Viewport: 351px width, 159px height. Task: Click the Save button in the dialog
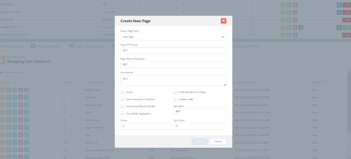point(200,142)
